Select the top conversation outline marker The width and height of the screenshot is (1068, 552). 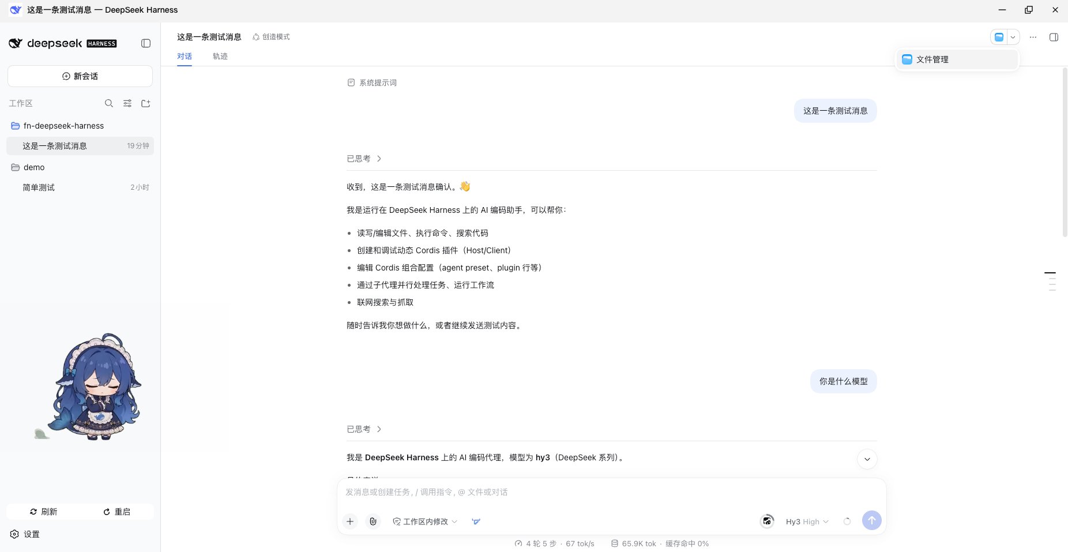coord(1050,273)
